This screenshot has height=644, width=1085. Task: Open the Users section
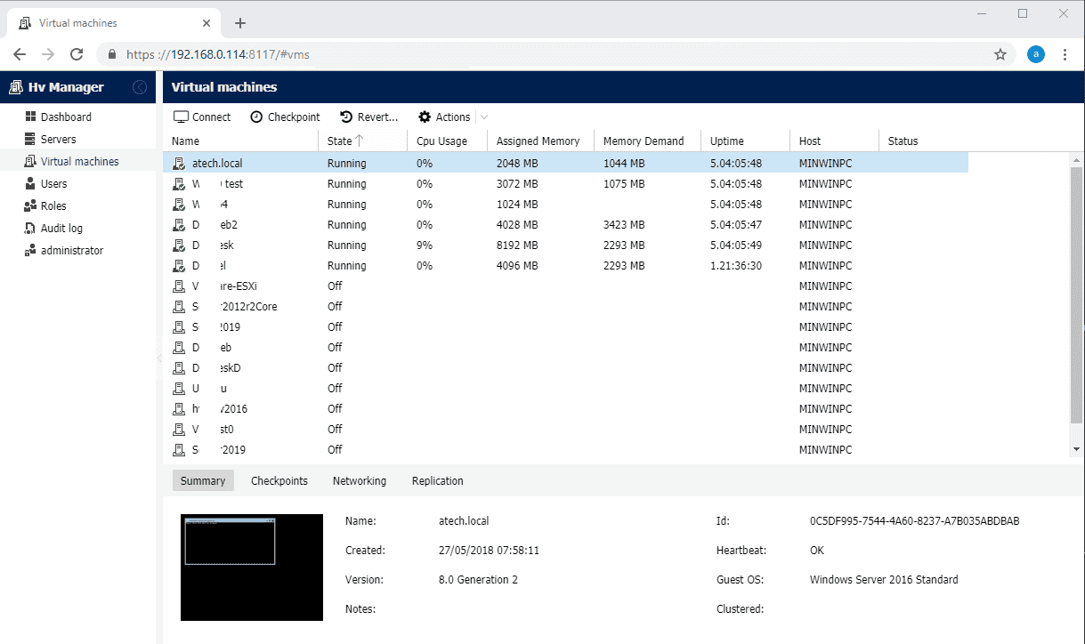coord(45,183)
